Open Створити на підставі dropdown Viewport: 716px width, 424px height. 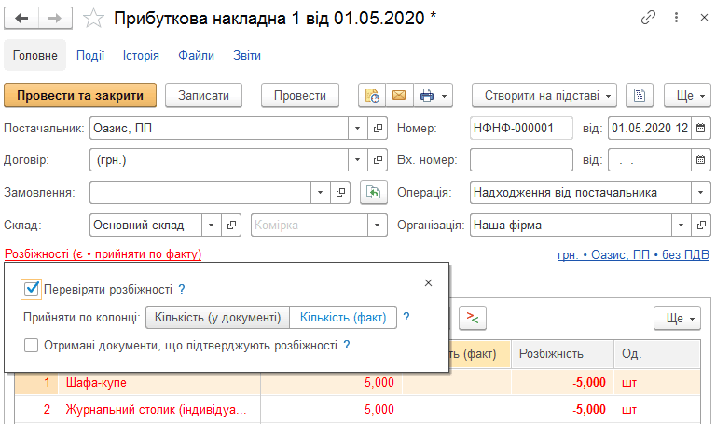point(544,95)
